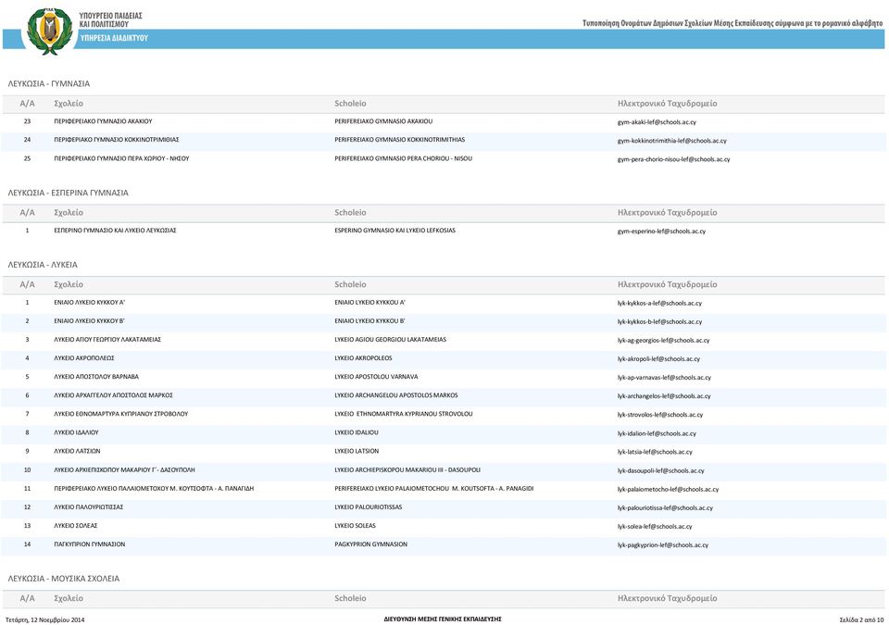Select LYKEIO LATSION cell
This screenshot has width=889, height=625.
[x=357, y=452]
